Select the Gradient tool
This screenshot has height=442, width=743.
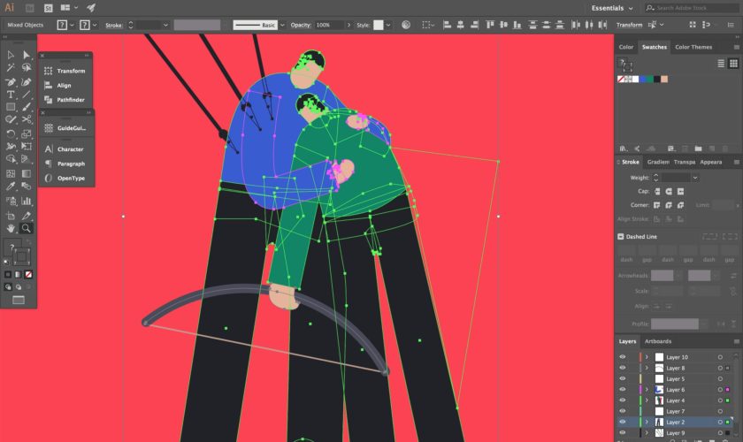(26, 173)
